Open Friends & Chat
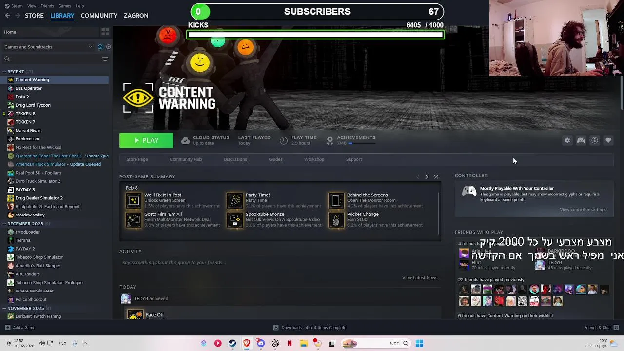The height and width of the screenshot is (351, 624). (x=601, y=328)
